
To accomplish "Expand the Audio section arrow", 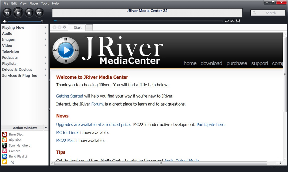I will (45, 33).
